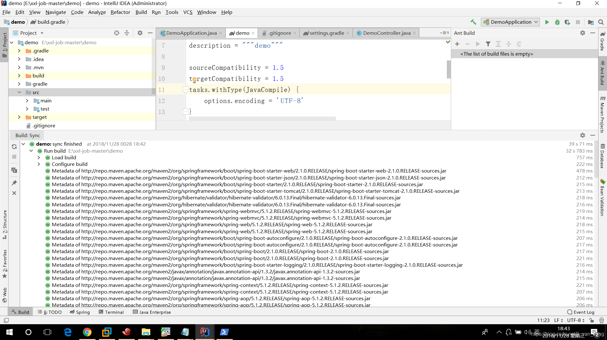Click Windows Start button
The width and height of the screenshot is (607, 340).
tap(9, 332)
